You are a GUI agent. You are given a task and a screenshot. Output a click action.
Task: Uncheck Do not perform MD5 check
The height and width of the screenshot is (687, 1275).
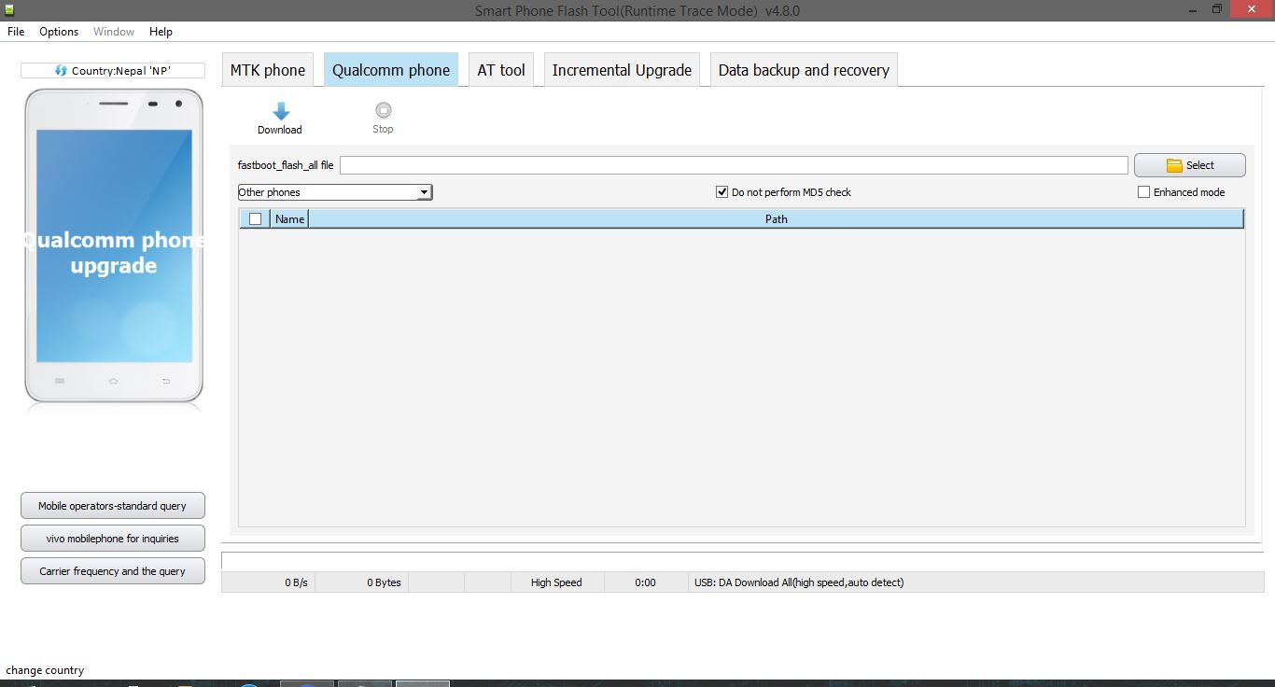pyautogui.click(x=722, y=191)
